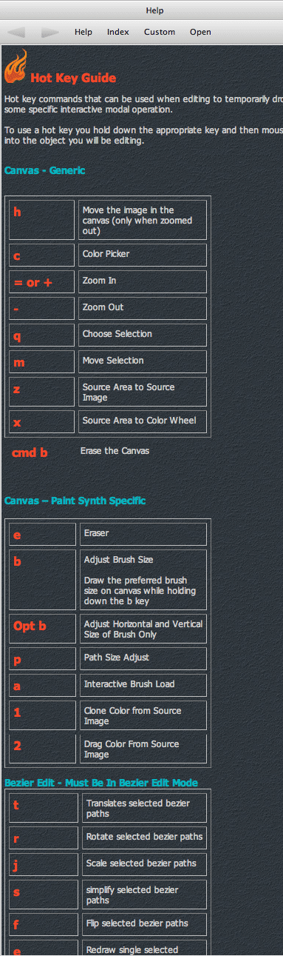
Task: Click the Zoom In description cell
Action: click(143, 281)
